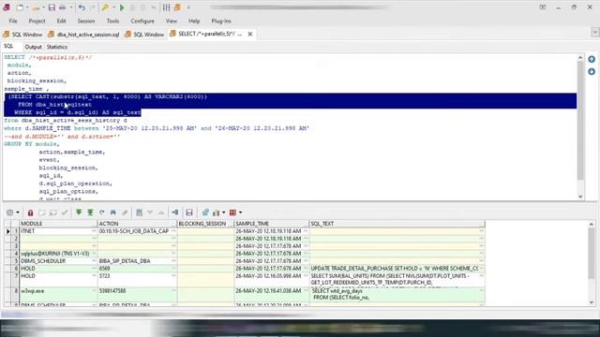Open the dropdown arrow next to chart icon
600x337 pixels.
point(224,212)
